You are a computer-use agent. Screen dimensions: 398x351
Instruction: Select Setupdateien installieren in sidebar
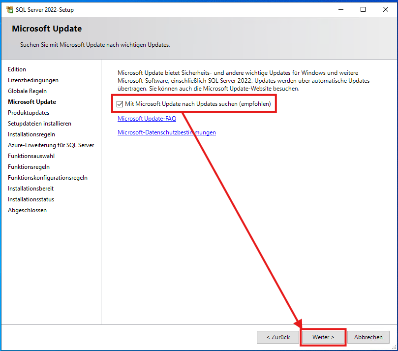[39, 123]
